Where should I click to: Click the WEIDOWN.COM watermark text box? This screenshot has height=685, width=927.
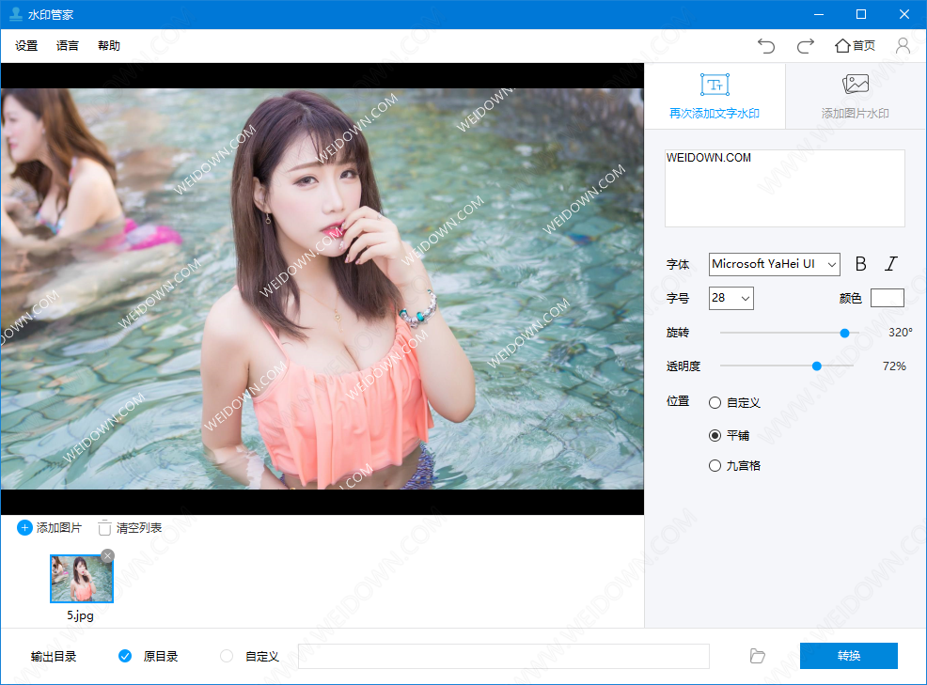(784, 188)
